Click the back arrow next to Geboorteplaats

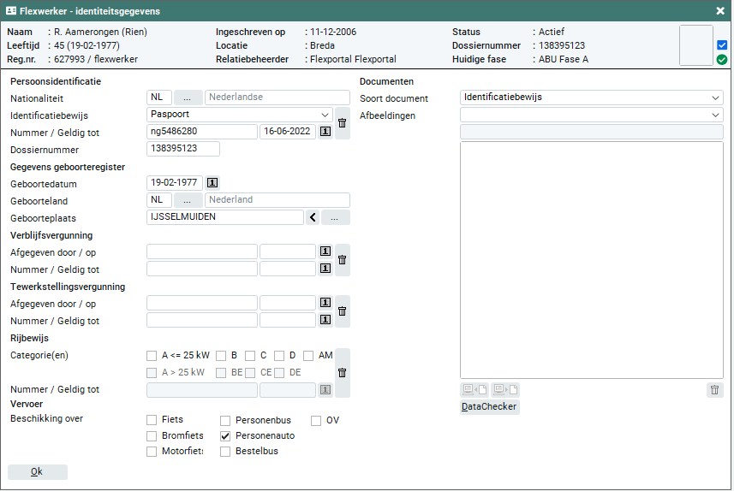pos(313,217)
